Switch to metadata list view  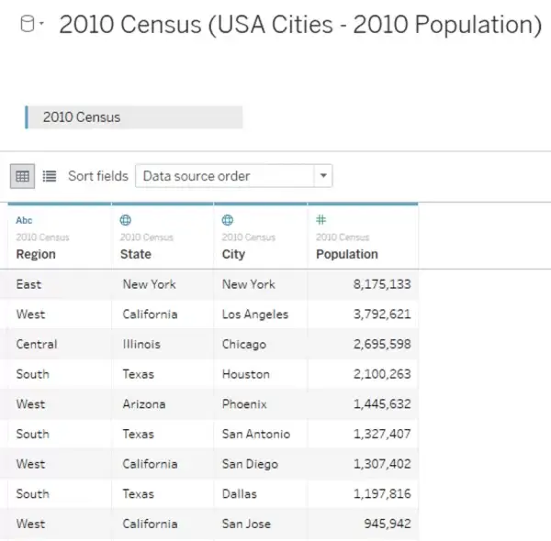(x=50, y=176)
